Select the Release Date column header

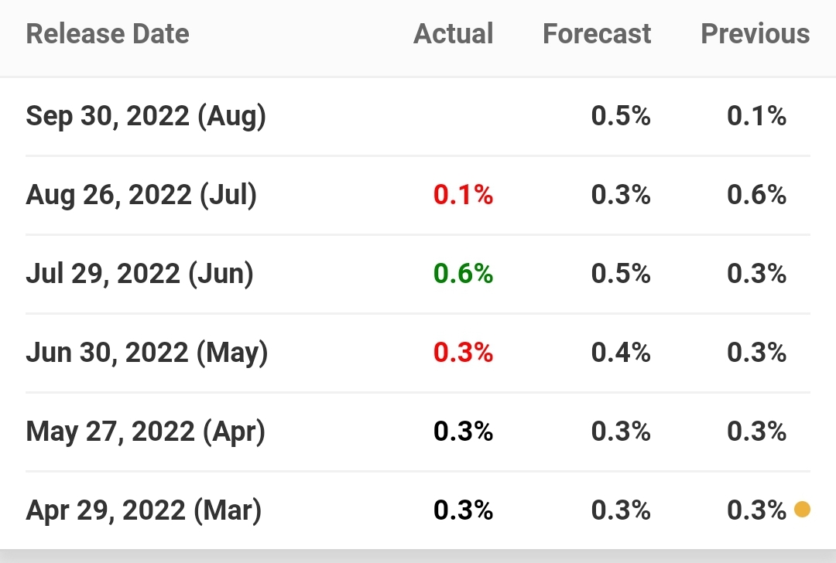108,34
